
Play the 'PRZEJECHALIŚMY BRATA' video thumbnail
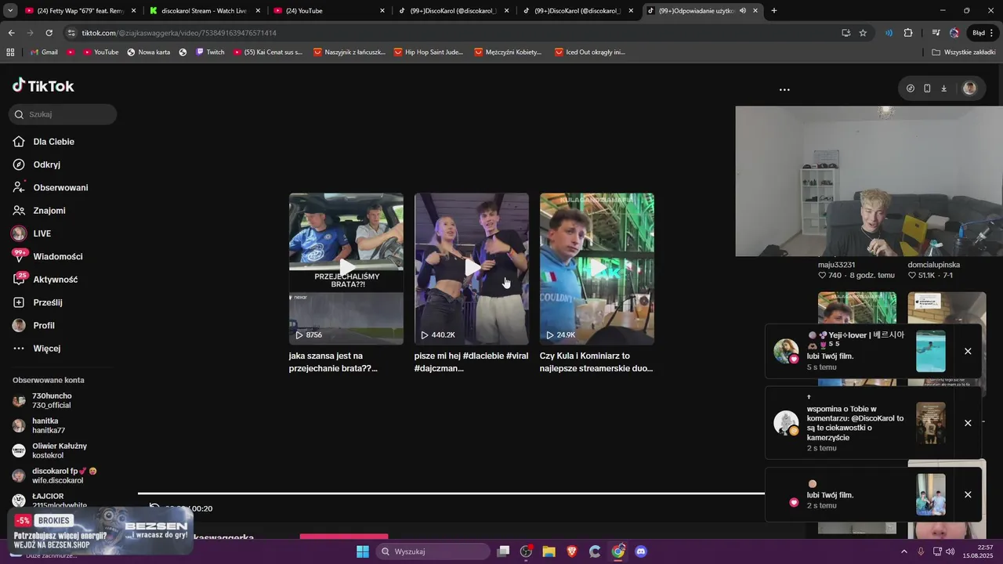pos(346,269)
